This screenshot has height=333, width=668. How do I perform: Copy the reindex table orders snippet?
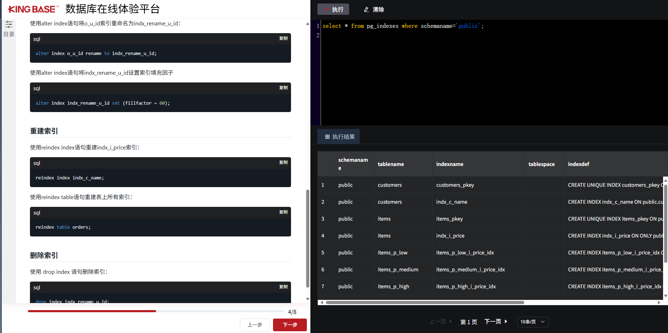(283, 212)
